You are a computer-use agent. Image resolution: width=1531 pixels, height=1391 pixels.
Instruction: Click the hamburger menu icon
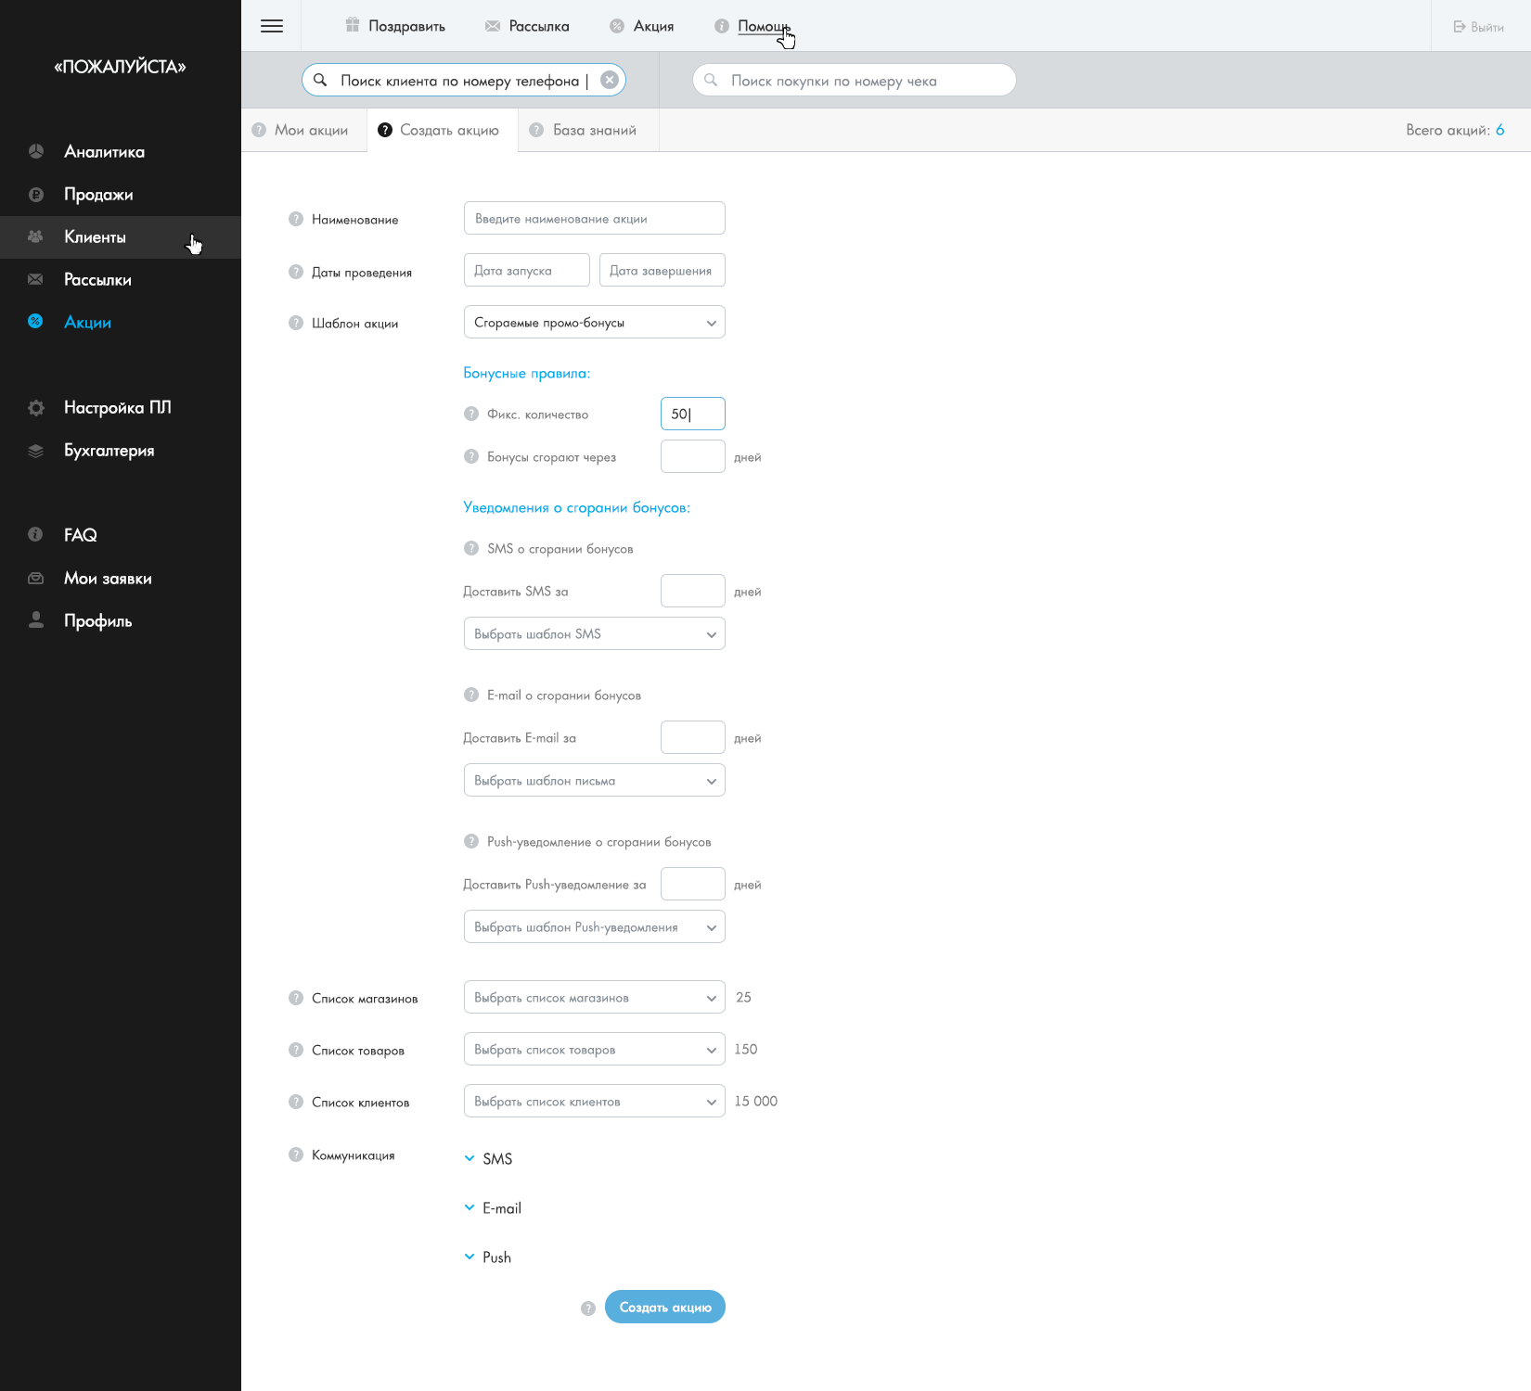(x=272, y=26)
